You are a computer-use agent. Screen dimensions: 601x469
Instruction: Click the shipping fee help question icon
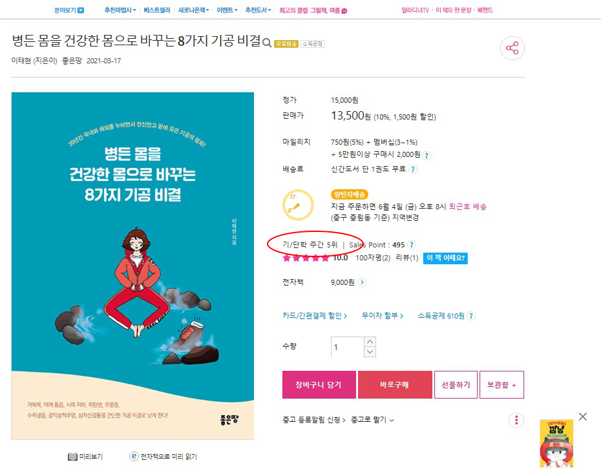413,169
